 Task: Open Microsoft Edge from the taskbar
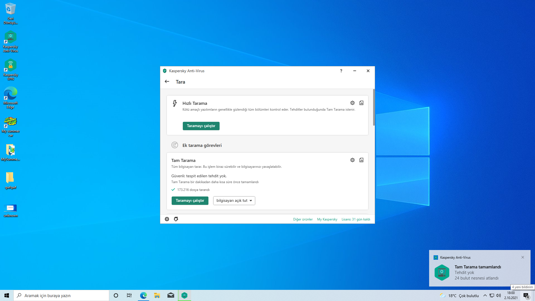click(x=143, y=295)
